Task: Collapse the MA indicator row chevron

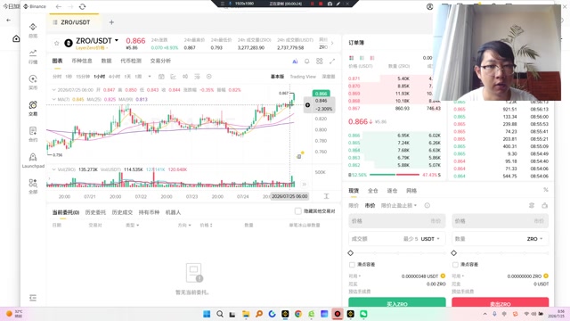Action: click(x=54, y=99)
